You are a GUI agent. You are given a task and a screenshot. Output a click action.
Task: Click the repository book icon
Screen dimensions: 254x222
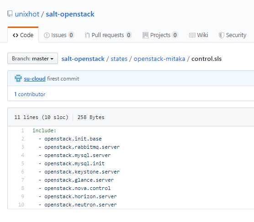(10, 14)
